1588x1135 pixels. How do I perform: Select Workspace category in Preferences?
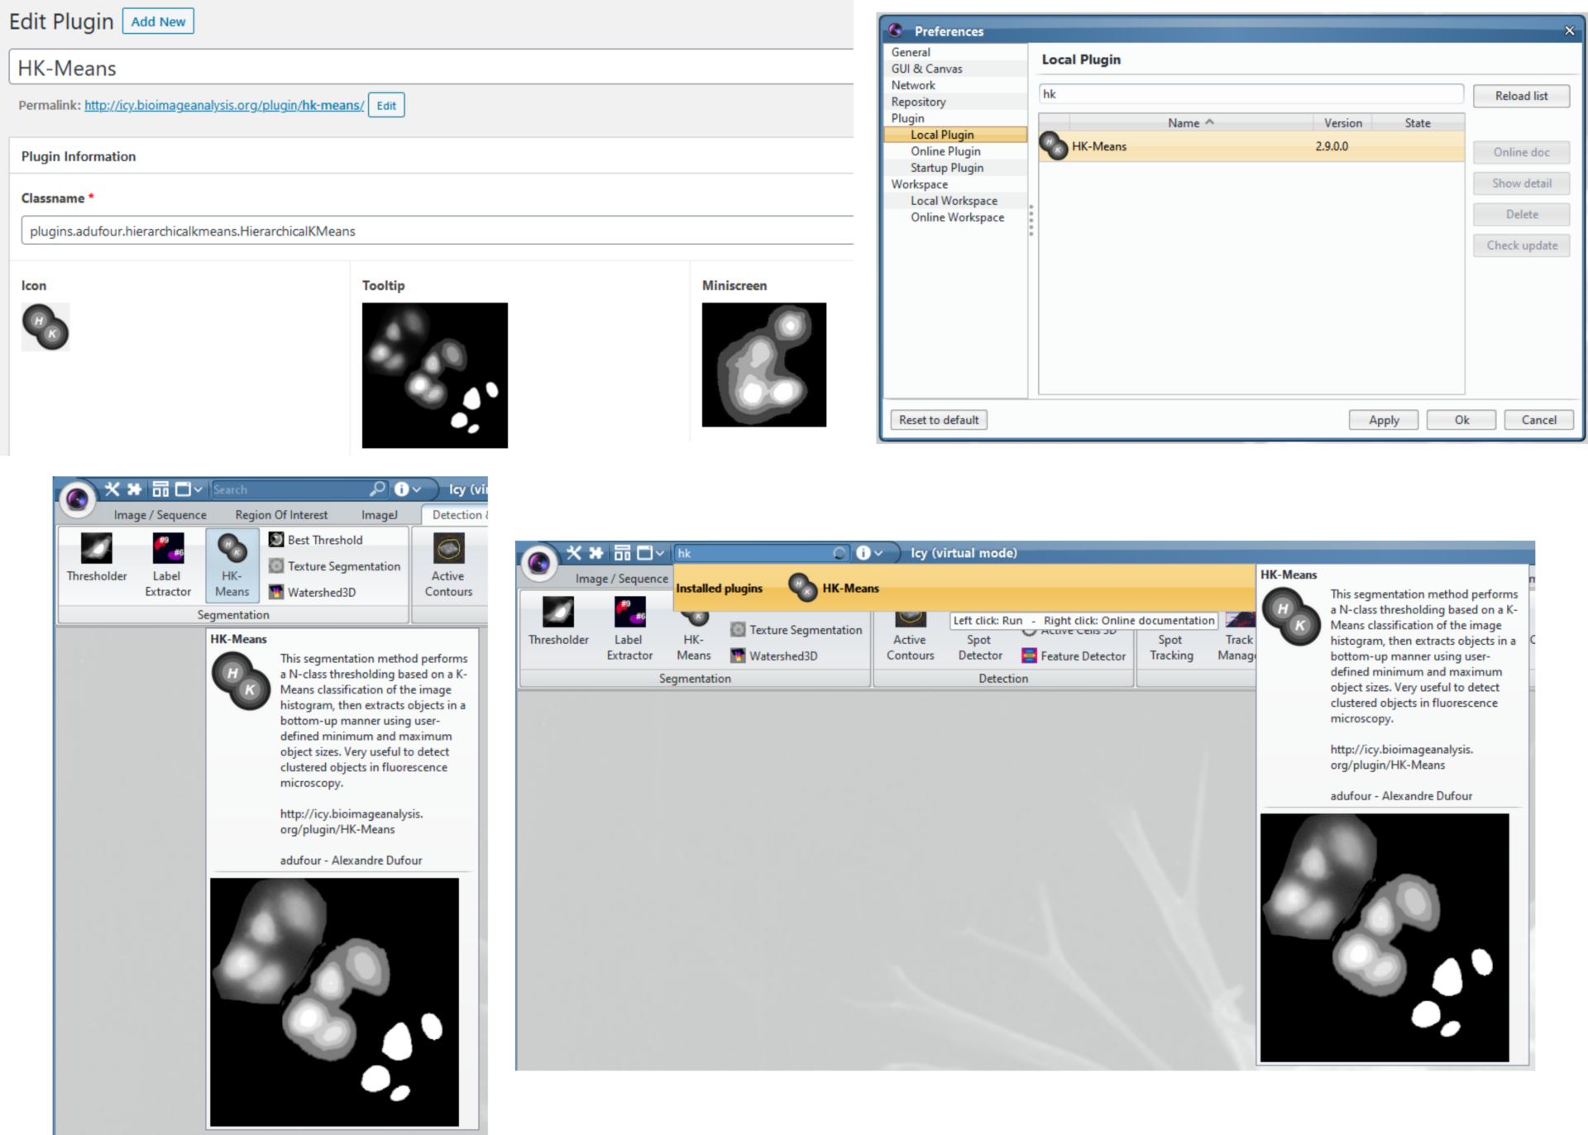[919, 184]
